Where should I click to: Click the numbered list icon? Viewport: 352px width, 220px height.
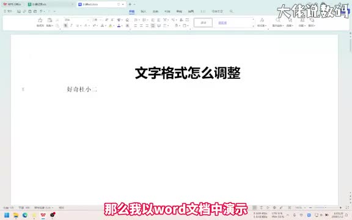144,20
